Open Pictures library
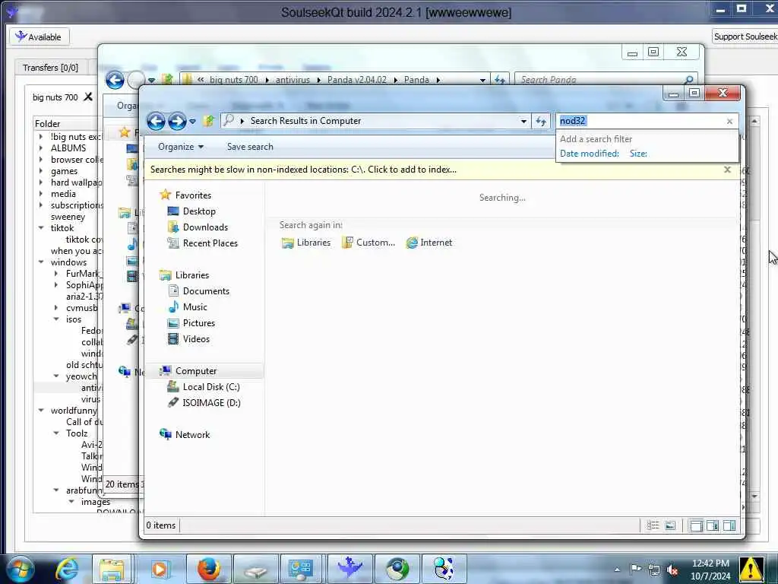The width and height of the screenshot is (778, 584). pos(198,322)
